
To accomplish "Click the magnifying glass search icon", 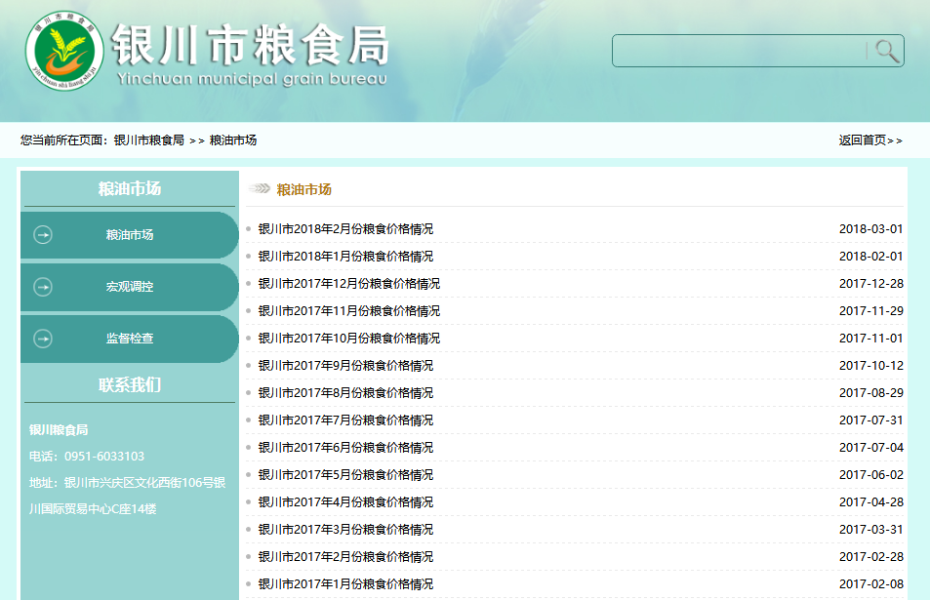I will coord(886,51).
